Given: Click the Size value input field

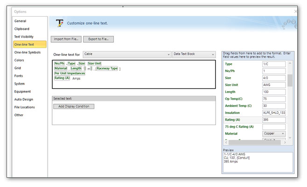Looking at the screenshot, I should (274, 78).
